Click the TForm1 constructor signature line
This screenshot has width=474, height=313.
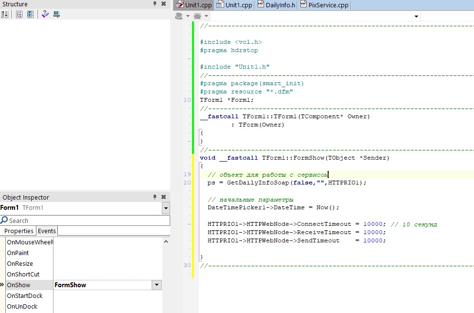[x=285, y=116]
